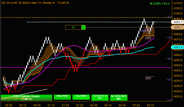184x107 pixels.
Task: Click the 4110,0 price axis value
Action: click(x=178, y=3)
